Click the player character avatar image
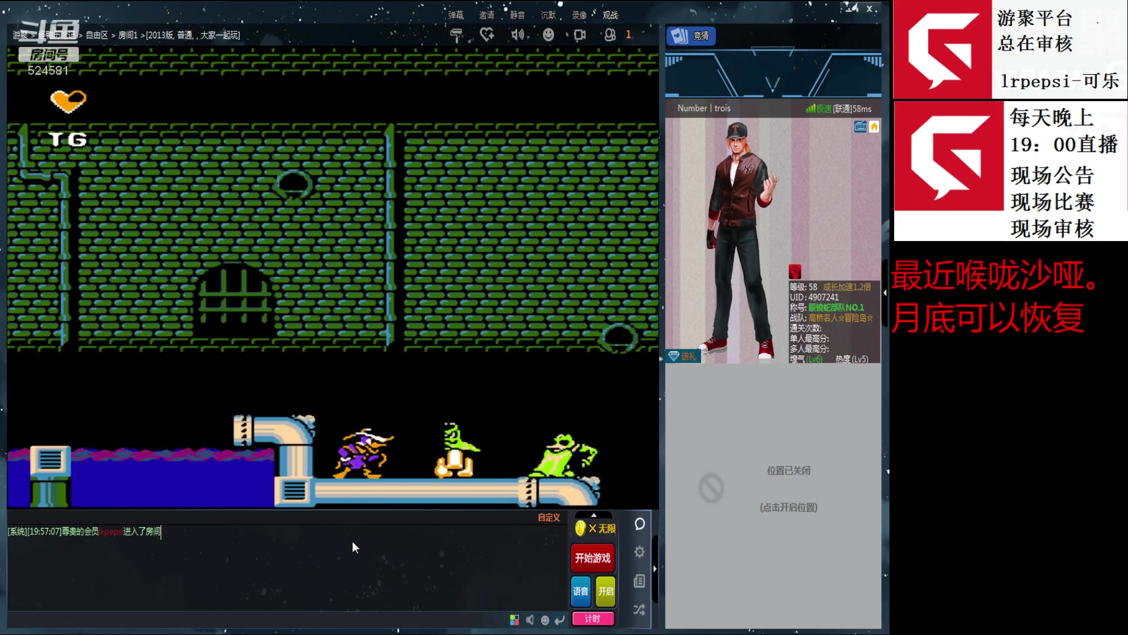Screen dimensions: 1128x635 [x=743, y=240]
